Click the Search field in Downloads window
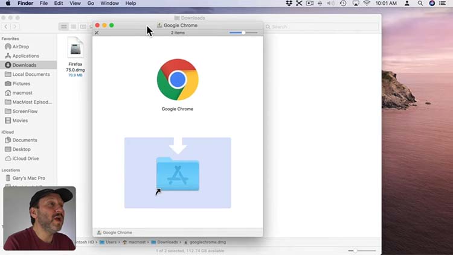This screenshot has width=453, height=255. (x=321, y=27)
